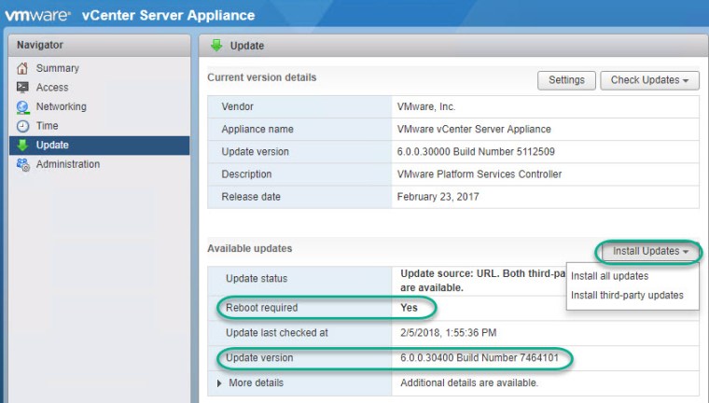
Task: Click Additional details are available text
Action: [469, 383]
